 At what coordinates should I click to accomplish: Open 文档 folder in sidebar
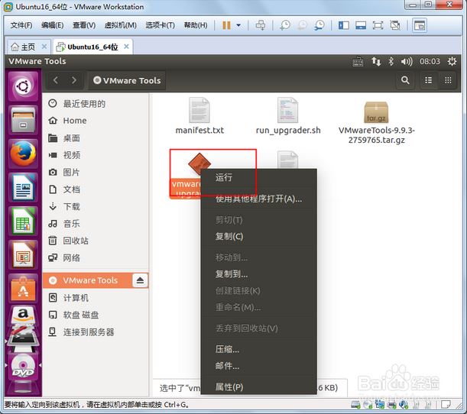click(x=96, y=189)
